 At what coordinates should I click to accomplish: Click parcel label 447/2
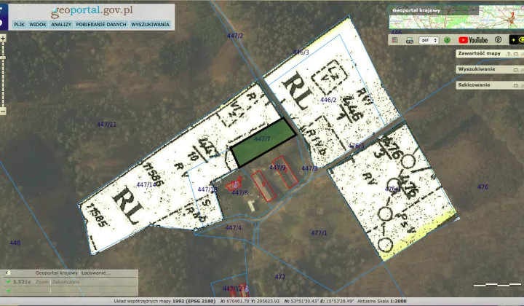pos(235,36)
